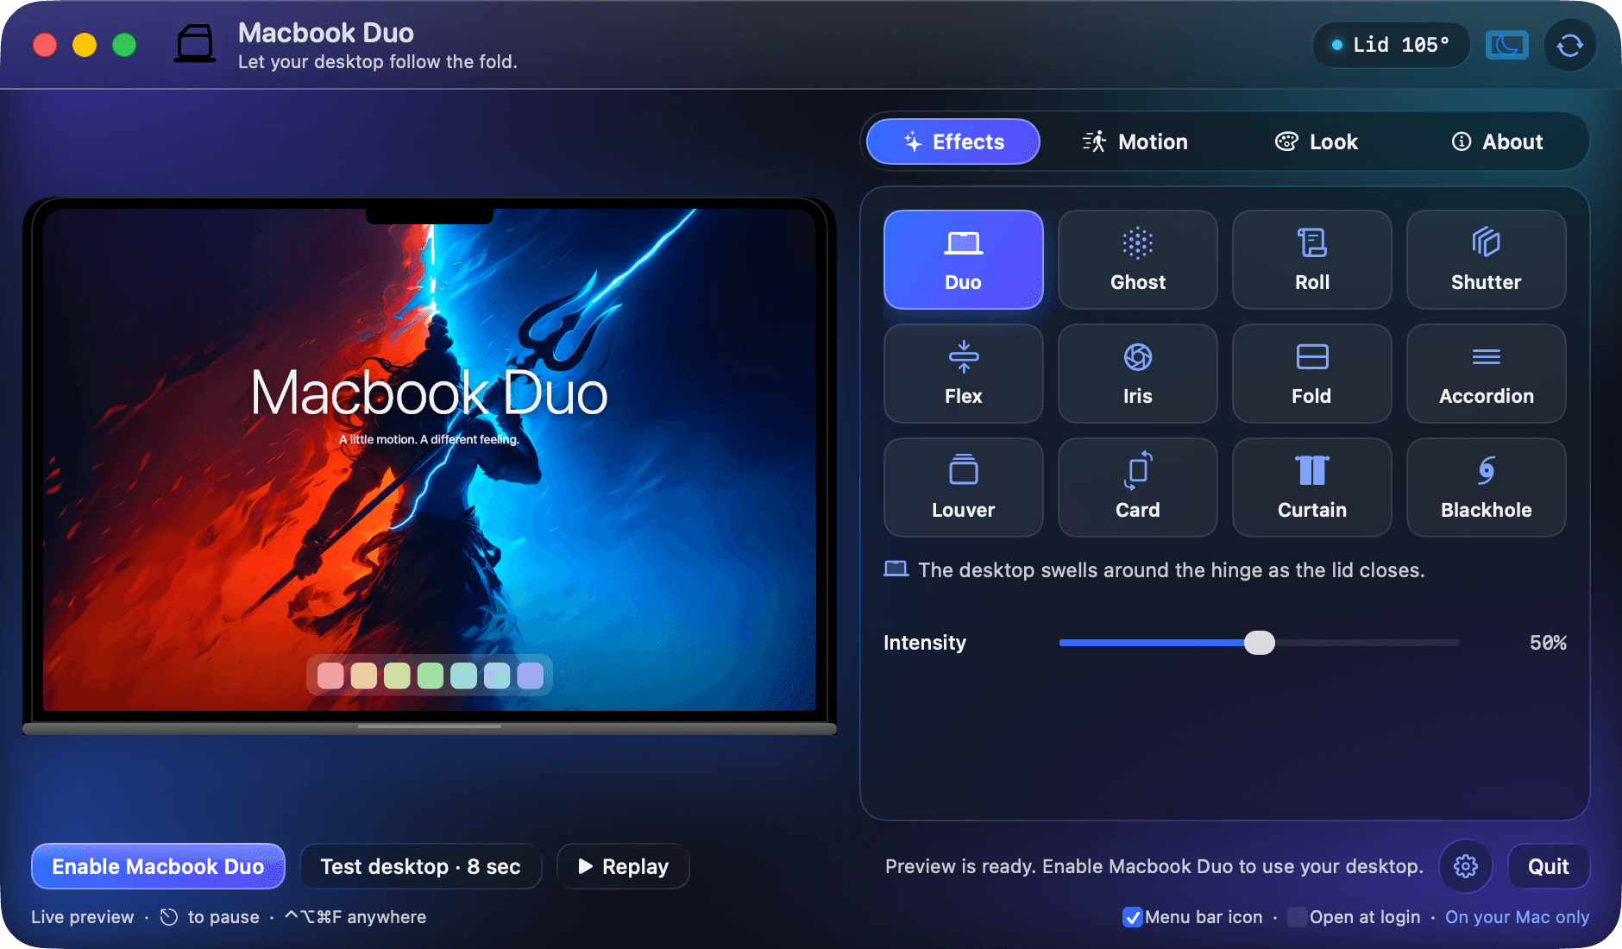Pick the Roll effect
This screenshot has height=949, width=1622.
[1312, 260]
